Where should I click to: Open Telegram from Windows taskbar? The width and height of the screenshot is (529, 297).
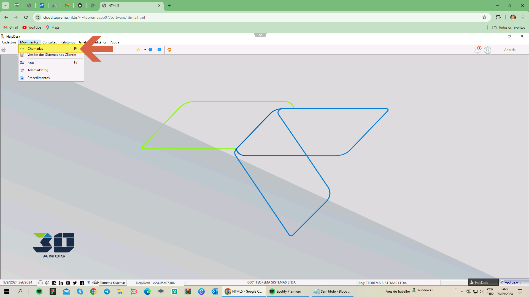coord(107,291)
